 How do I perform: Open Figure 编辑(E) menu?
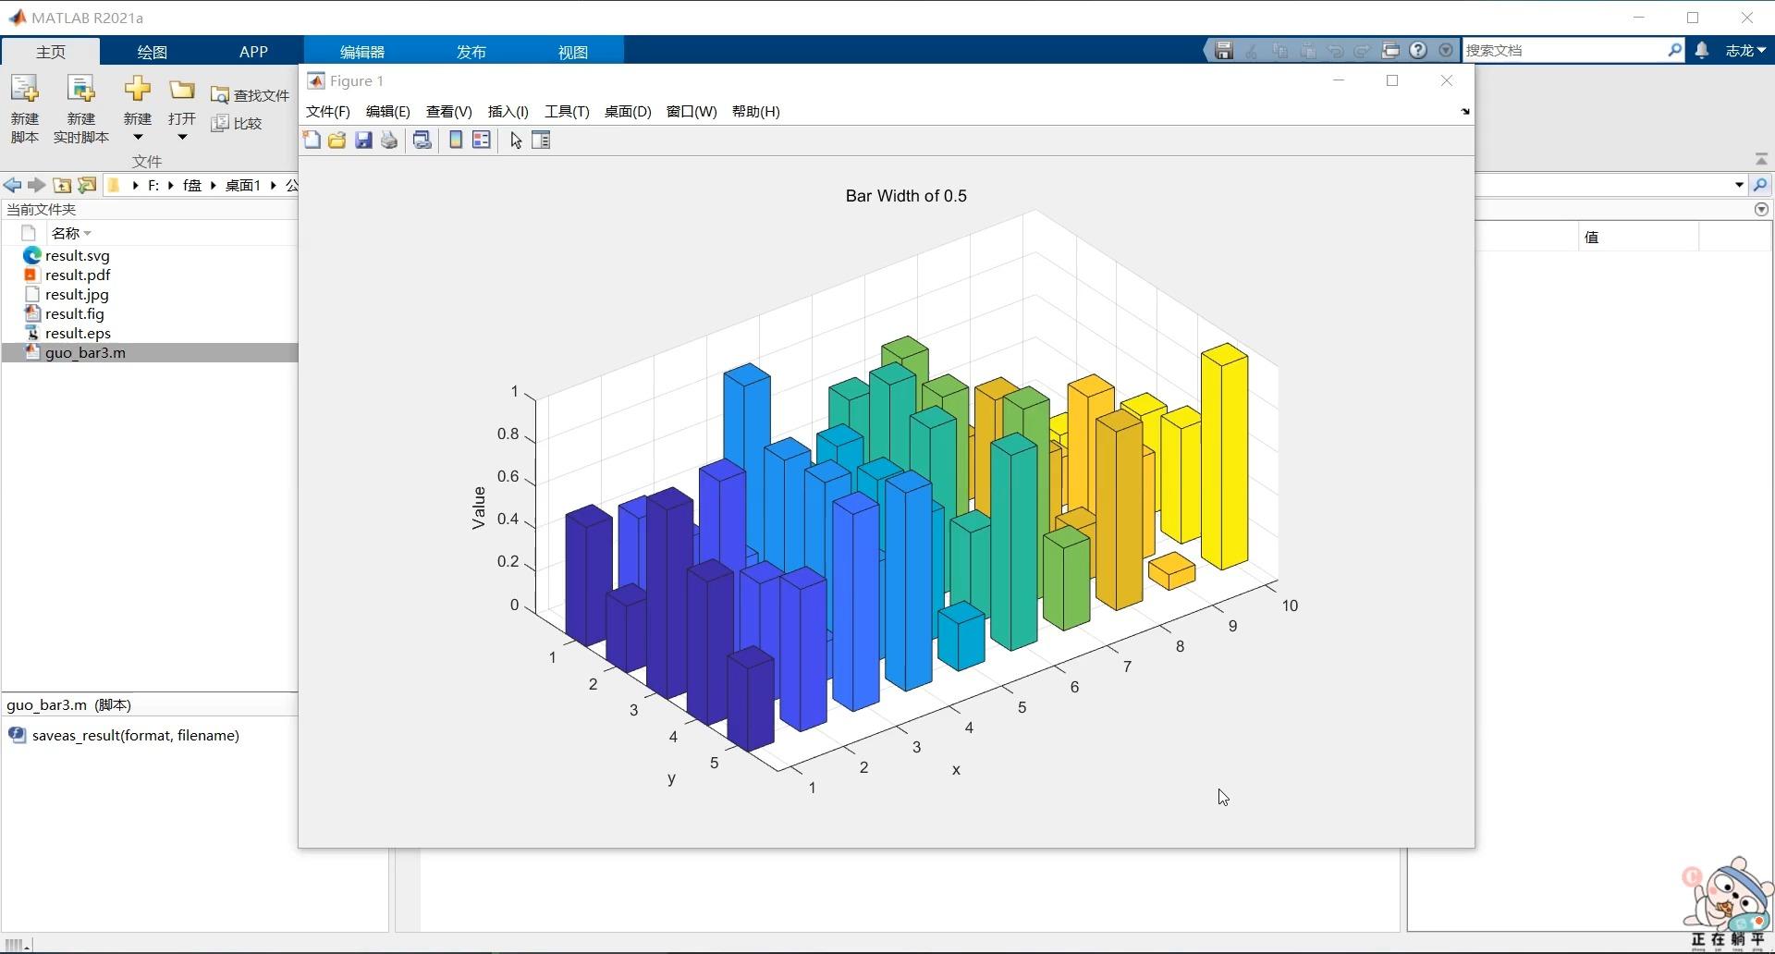[387, 111]
